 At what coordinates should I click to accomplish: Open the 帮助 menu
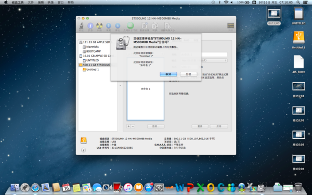click(x=71, y=2)
